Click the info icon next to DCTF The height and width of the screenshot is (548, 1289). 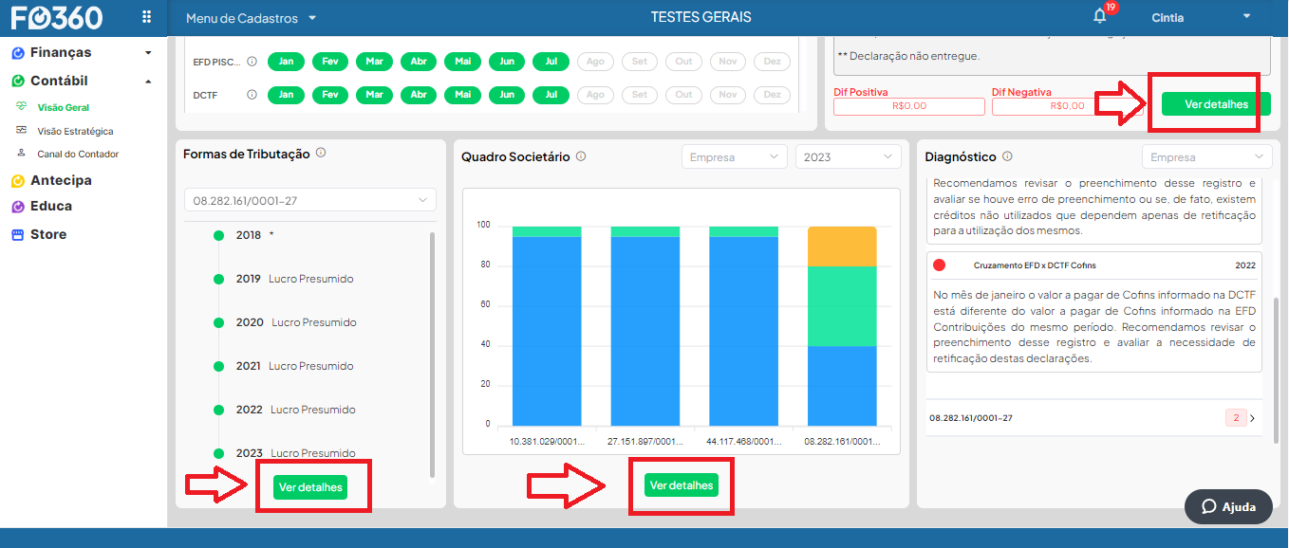[252, 95]
